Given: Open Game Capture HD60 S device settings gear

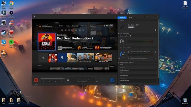Looking at the screenshot, I should click(155, 30).
